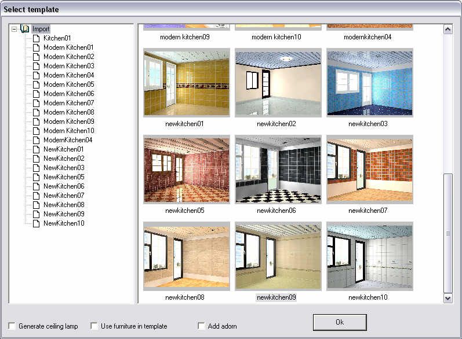This screenshot has width=462, height=339.
Task: Select the newkitchen03 blue tile thumbnail
Action: pyautogui.click(x=370, y=83)
